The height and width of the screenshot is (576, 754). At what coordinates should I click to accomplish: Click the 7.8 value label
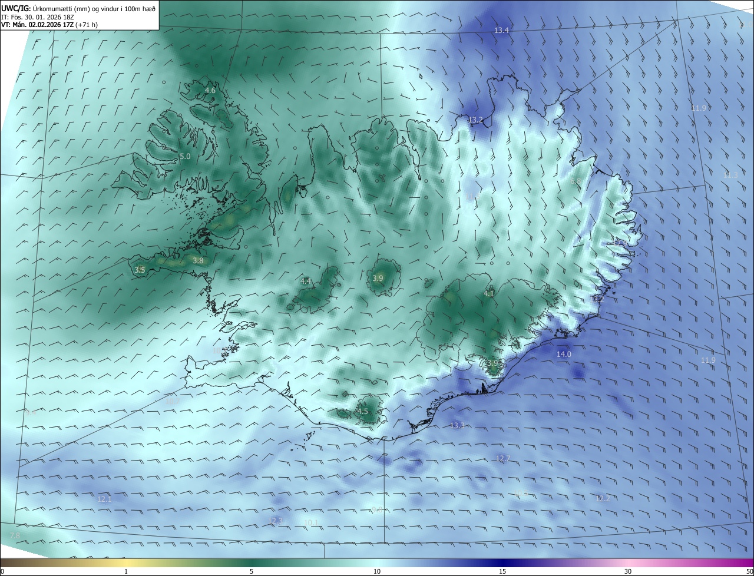point(15,535)
